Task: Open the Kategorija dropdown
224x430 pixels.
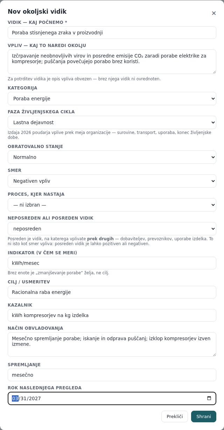Action: click(112, 99)
